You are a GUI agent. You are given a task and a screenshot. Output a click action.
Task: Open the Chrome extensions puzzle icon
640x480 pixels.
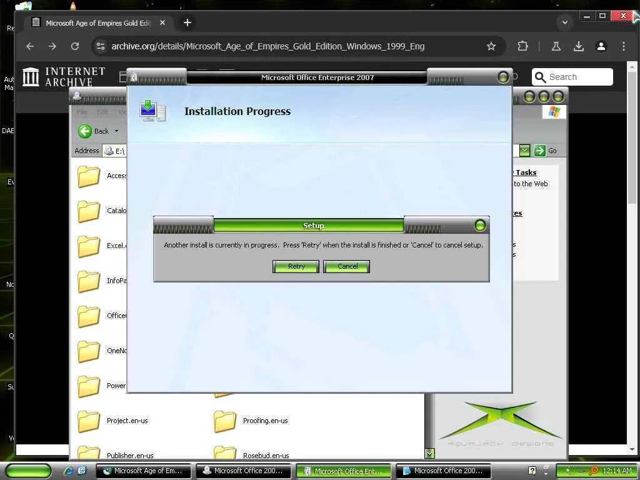tap(522, 46)
